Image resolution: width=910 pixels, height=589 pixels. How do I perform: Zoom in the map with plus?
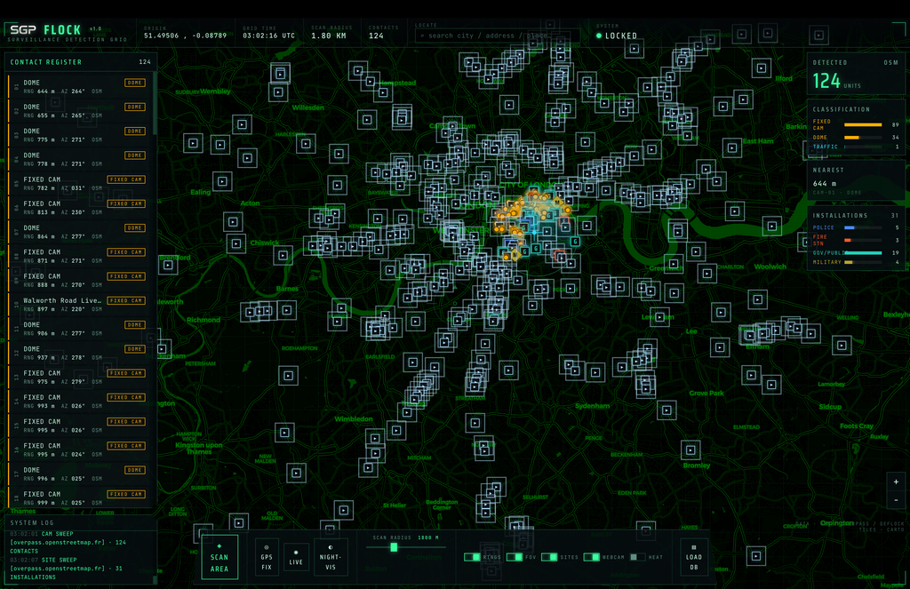[896, 482]
